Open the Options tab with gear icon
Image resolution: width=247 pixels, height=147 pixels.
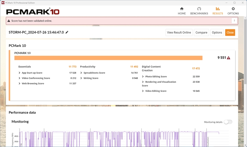point(233,11)
